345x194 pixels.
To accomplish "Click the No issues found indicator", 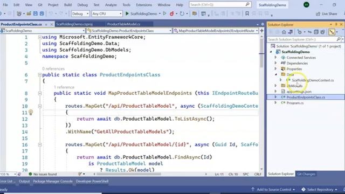I will click(x=43, y=174).
